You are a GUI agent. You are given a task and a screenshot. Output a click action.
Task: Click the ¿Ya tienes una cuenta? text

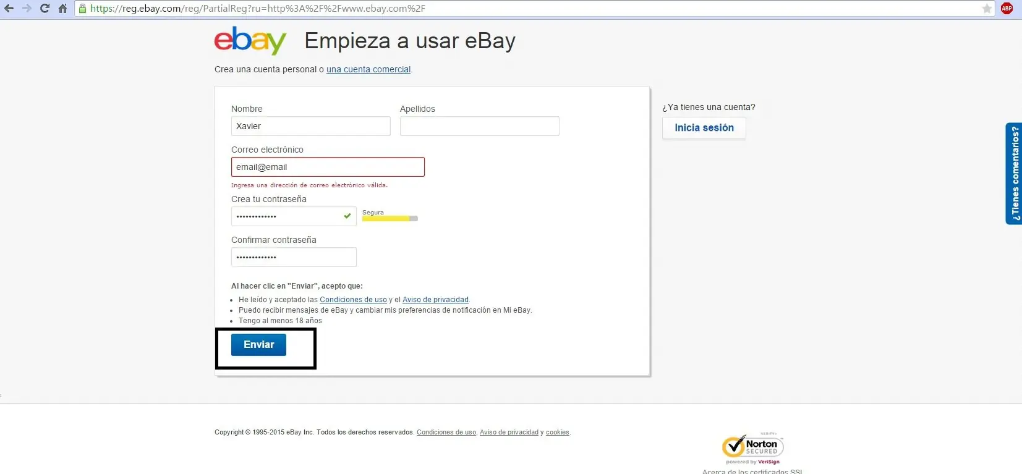(709, 107)
